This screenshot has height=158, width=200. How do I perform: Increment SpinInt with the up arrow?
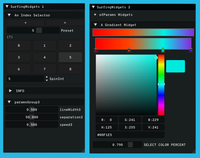tap(47, 77)
